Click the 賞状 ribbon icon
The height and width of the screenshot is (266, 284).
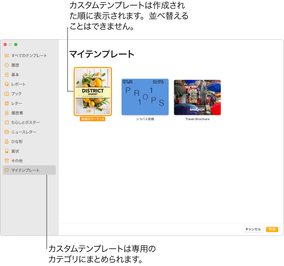[7, 151]
